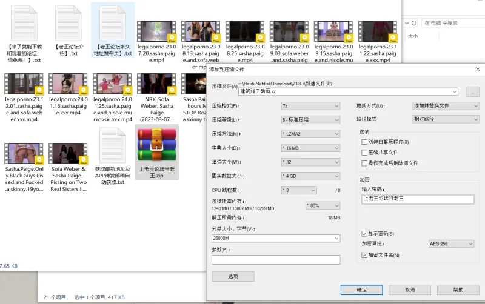This screenshot has width=485, height=304.
Task: Enable 压缩共享文件 checkbox
Action: pyautogui.click(x=364, y=153)
